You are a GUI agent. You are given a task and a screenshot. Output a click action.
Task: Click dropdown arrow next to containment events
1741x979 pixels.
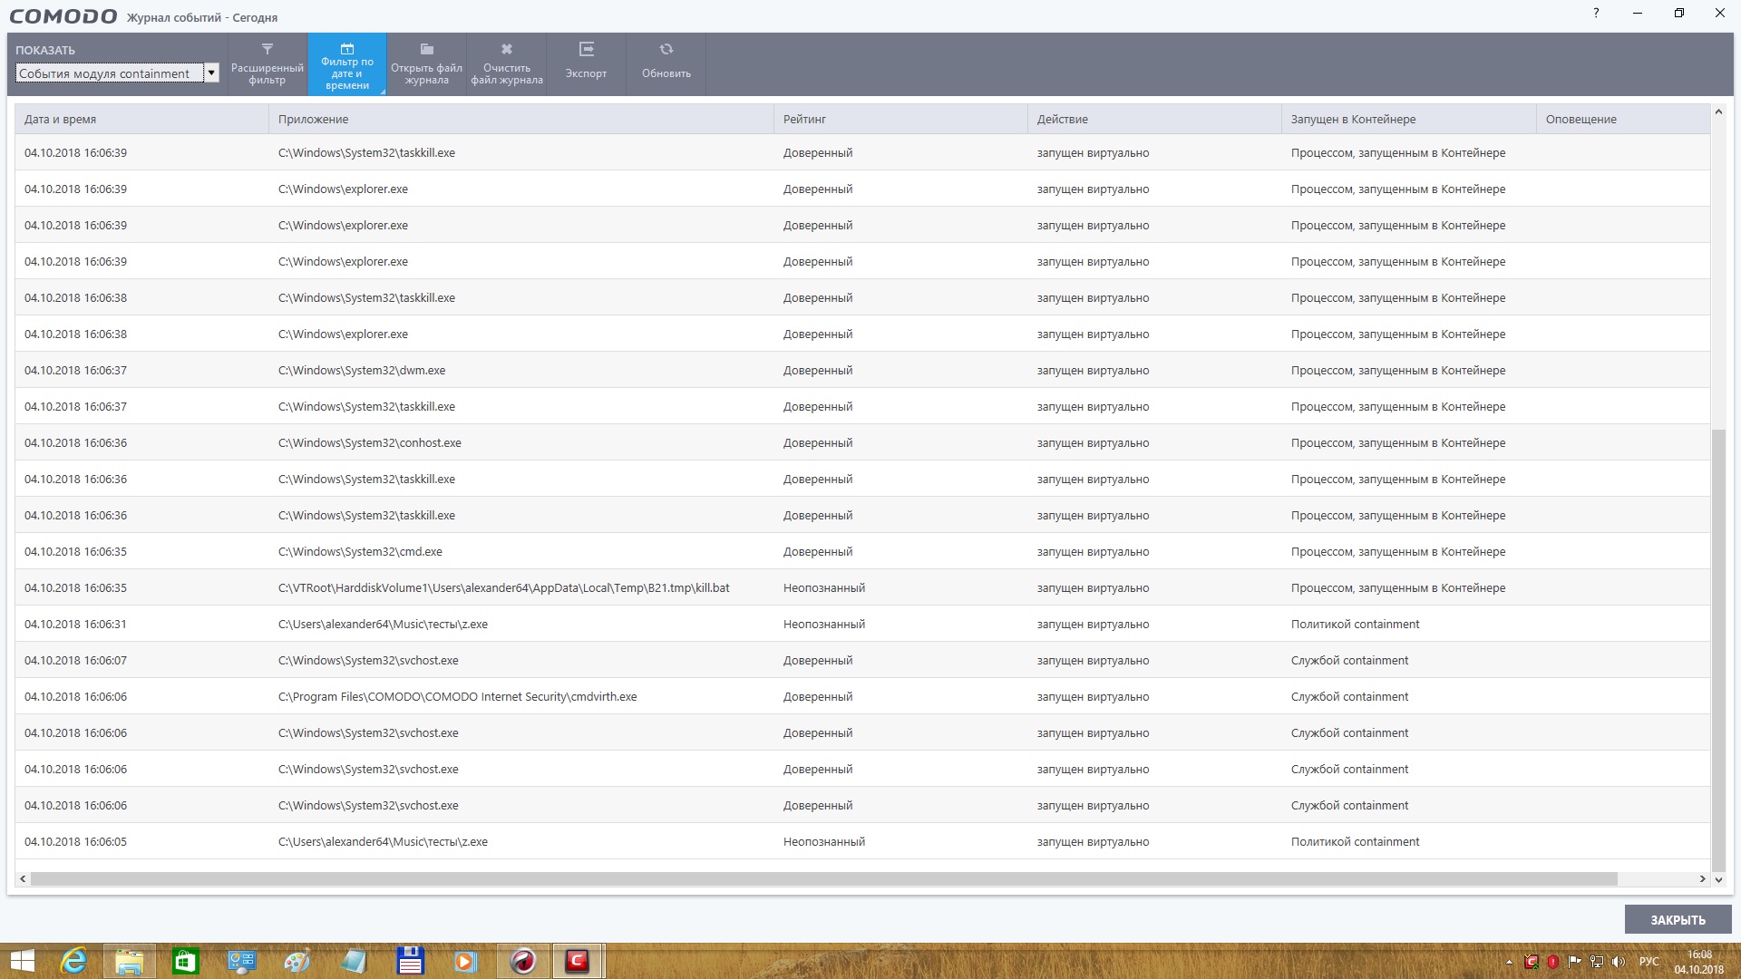pyautogui.click(x=211, y=73)
